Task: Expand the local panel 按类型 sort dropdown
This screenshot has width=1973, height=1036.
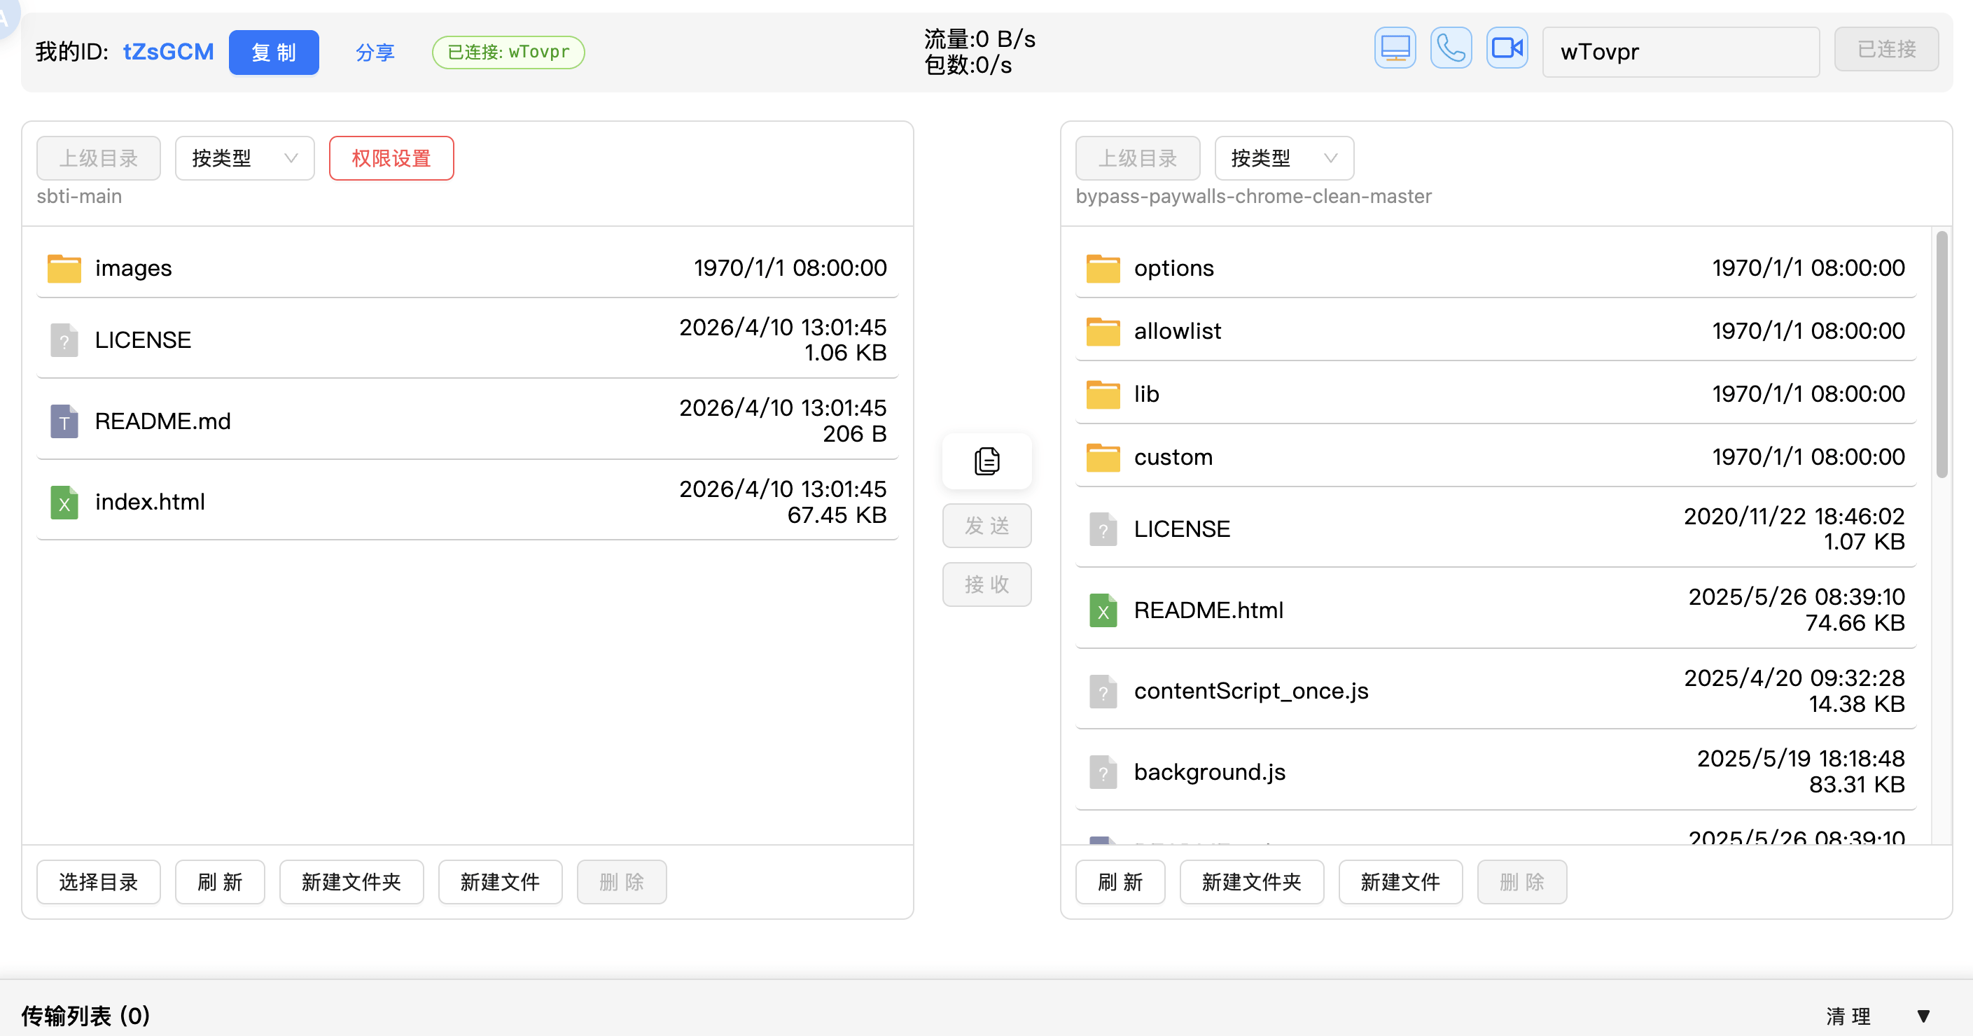Action: coord(244,158)
